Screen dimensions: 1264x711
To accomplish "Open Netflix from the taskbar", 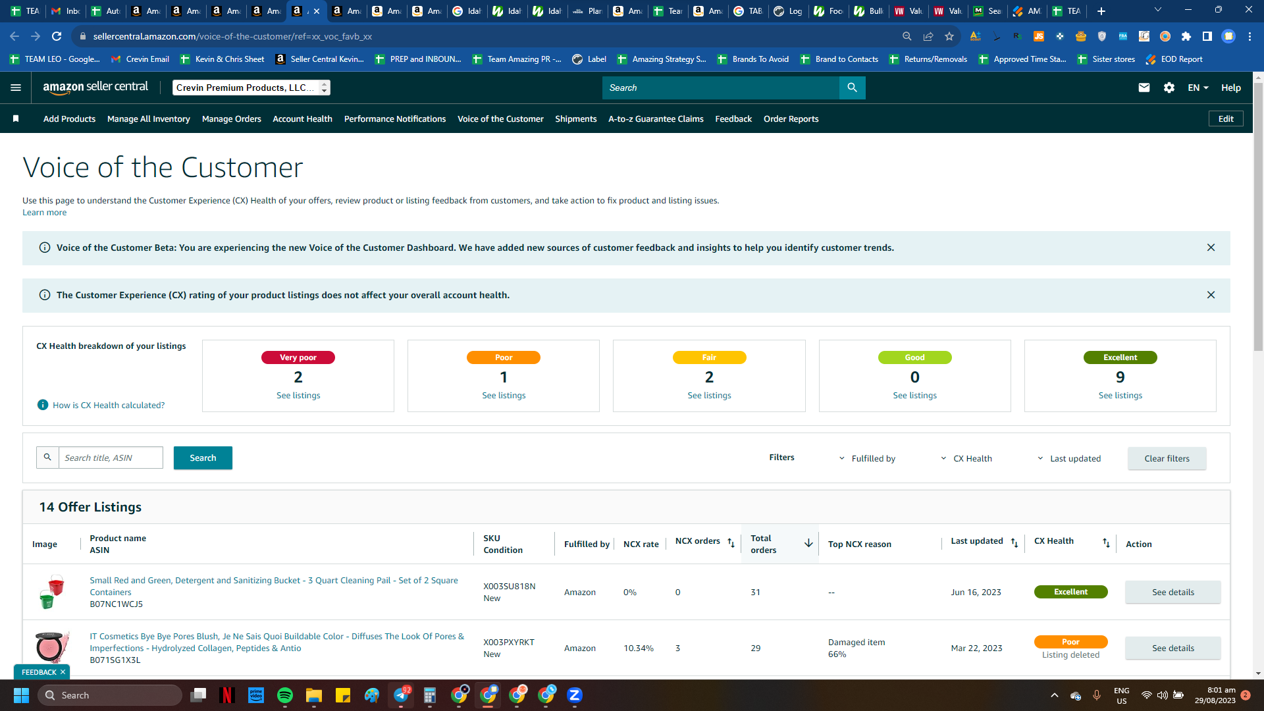I will tap(227, 695).
